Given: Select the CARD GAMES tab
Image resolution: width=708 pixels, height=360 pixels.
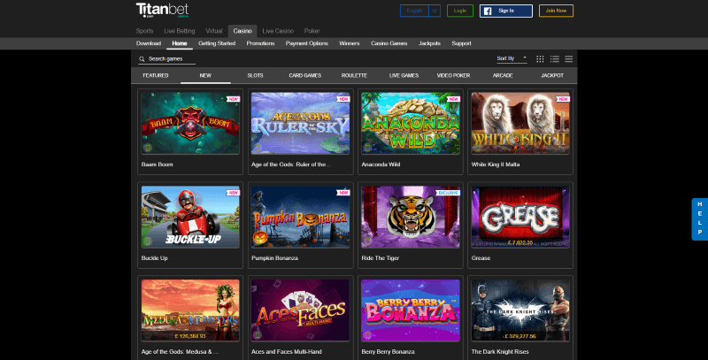Looking at the screenshot, I should [304, 75].
